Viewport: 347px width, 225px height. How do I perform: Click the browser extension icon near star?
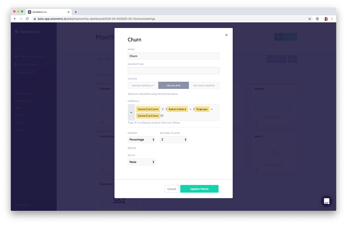coord(317,19)
